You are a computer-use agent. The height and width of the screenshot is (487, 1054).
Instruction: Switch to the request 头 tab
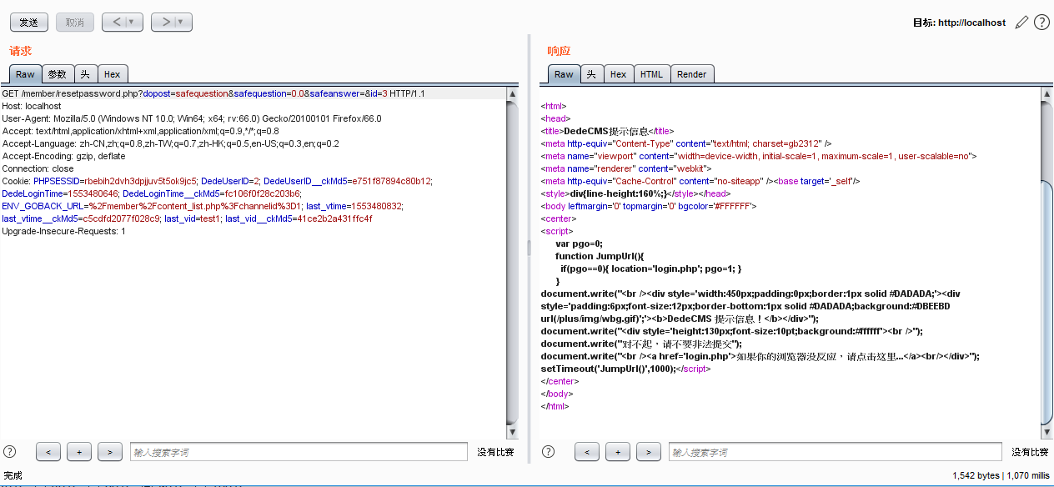(x=86, y=74)
